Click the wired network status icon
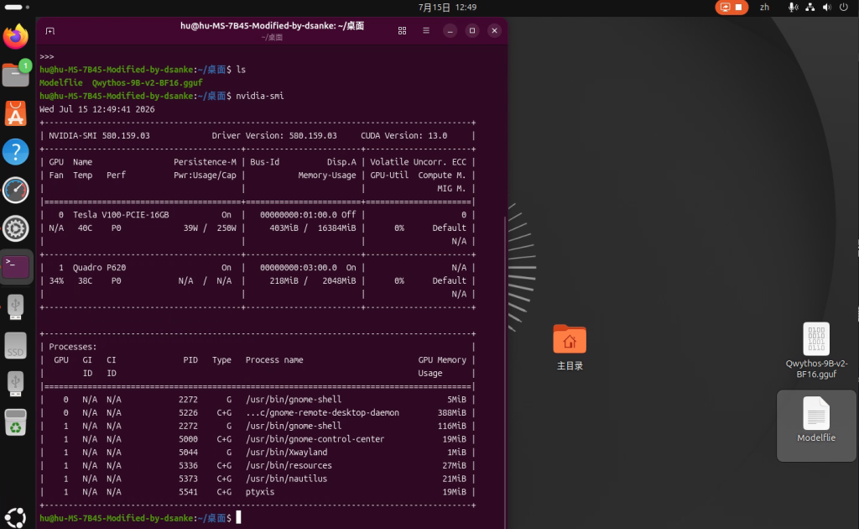 [810, 7]
